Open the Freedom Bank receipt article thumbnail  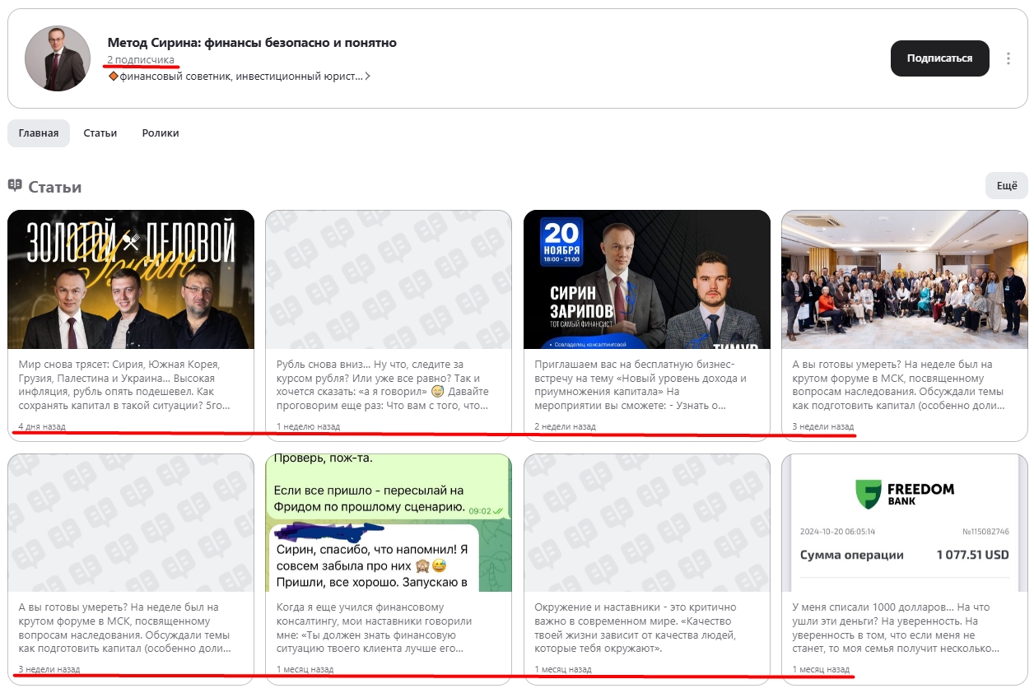[905, 523]
